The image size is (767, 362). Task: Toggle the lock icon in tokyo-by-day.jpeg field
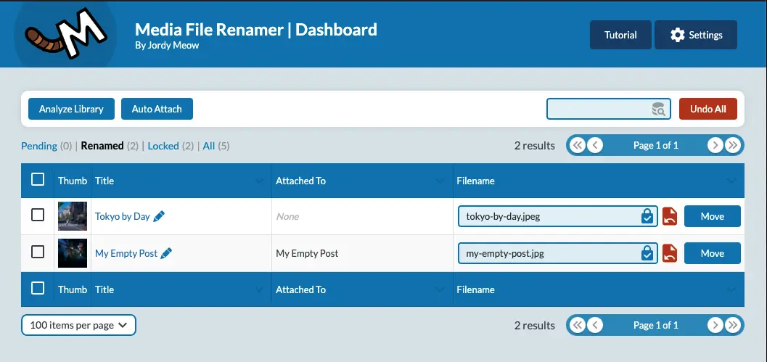647,216
